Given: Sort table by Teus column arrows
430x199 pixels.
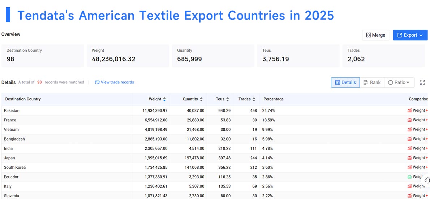Looking at the screenshot, I should [227, 99].
